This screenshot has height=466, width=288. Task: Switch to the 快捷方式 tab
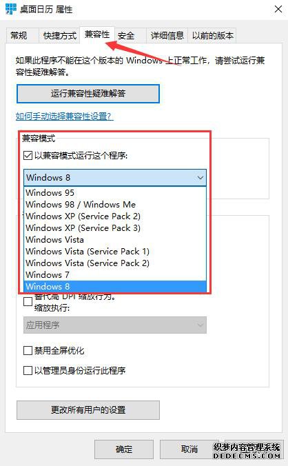pos(60,36)
